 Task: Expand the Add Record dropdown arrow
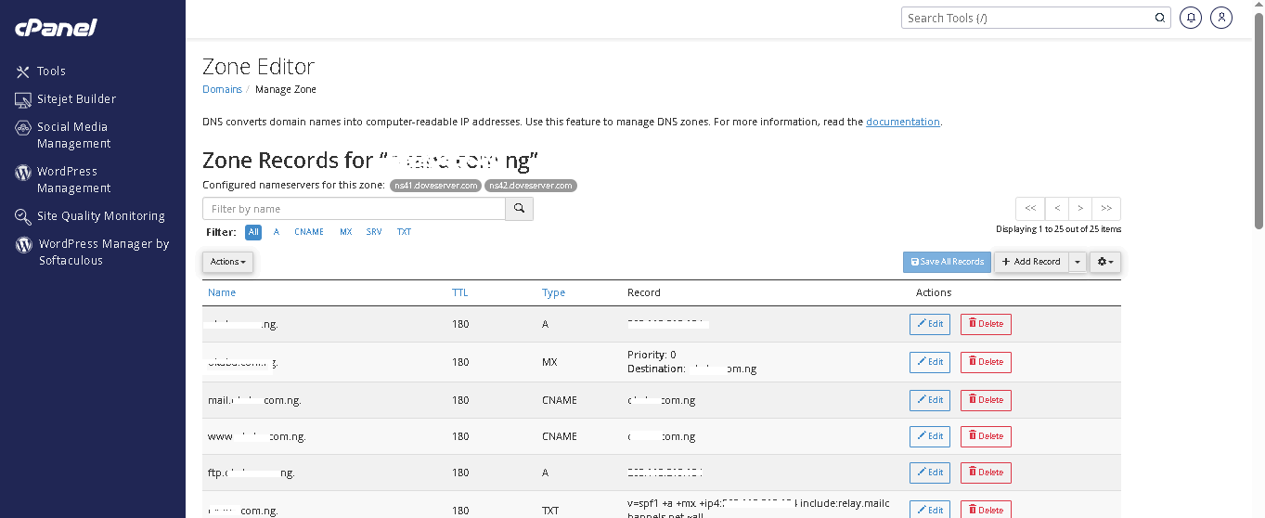coord(1077,262)
